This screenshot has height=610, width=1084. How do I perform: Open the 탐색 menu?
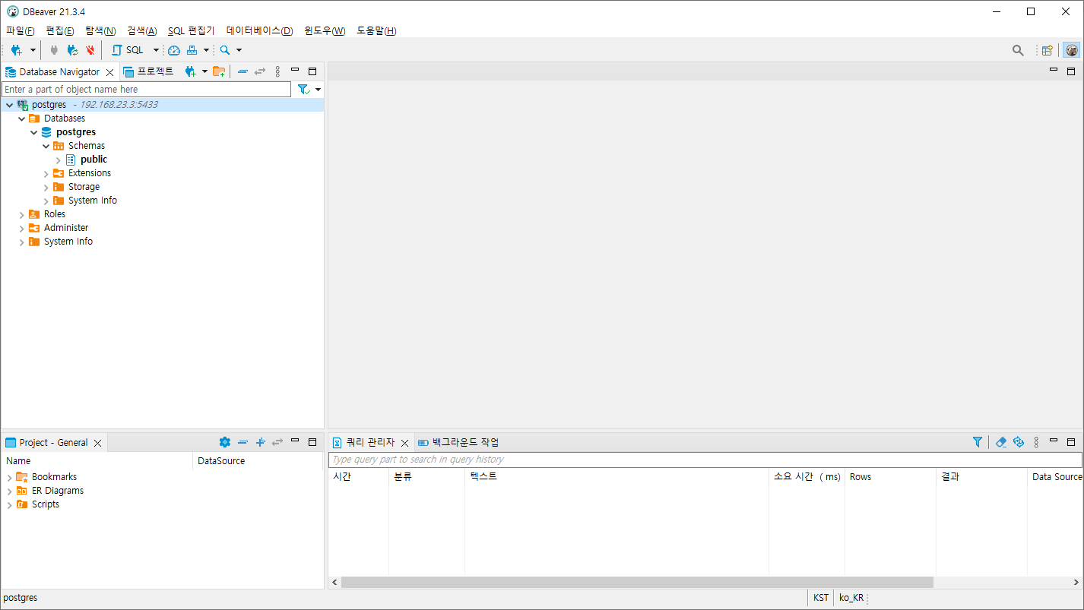(100, 31)
